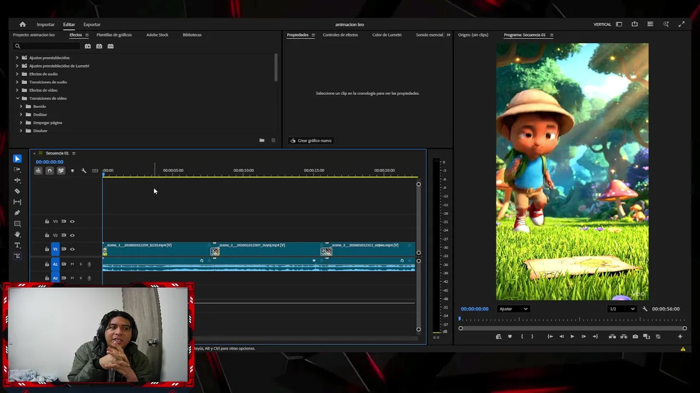Choose the Ripple Edit tool

(x=17, y=180)
